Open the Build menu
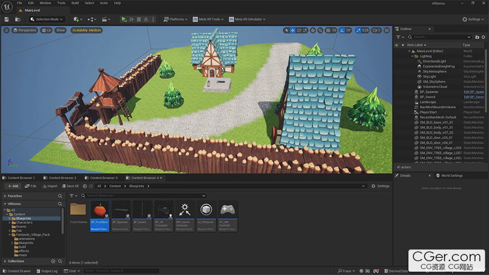The width and height of the screenshot is (489, 275). coord(75,3)
